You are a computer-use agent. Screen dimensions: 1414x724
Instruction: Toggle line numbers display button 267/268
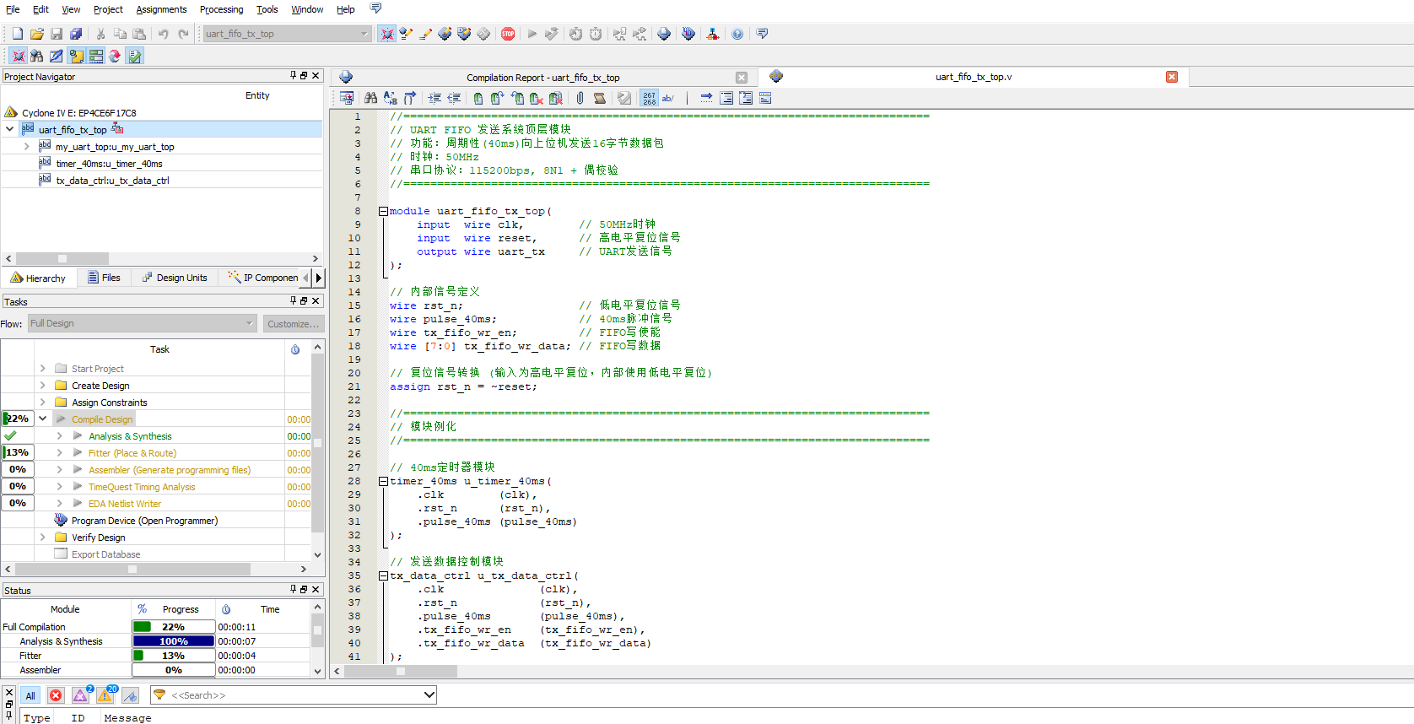[x=649, y=98]
